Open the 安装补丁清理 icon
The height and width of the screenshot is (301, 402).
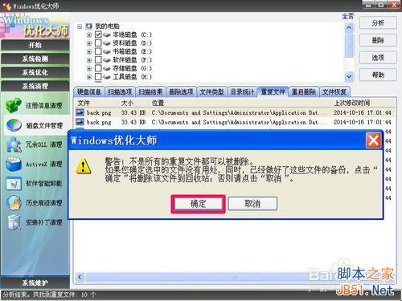click(x=14, y=222)
